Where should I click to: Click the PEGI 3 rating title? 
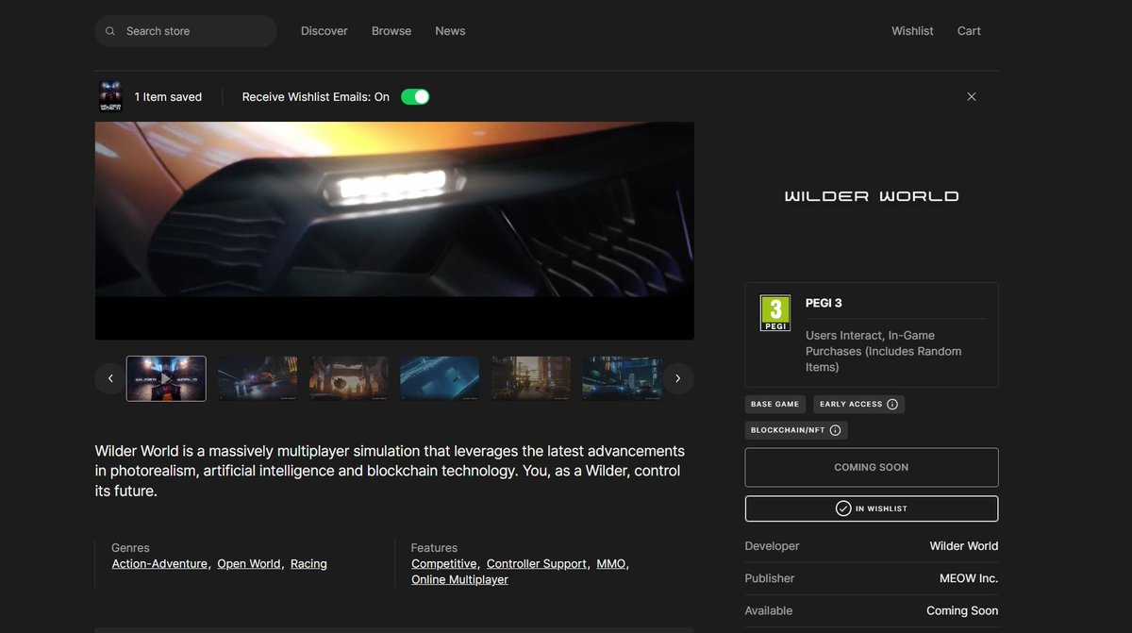[x=824, y=303]
